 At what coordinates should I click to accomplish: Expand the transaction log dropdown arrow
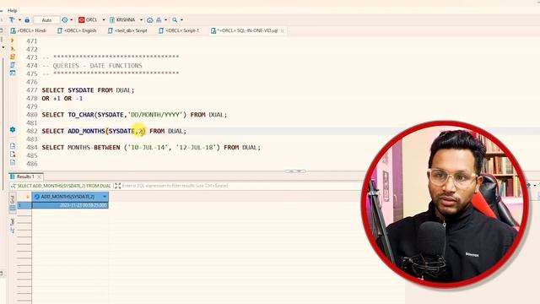point(72,20)
